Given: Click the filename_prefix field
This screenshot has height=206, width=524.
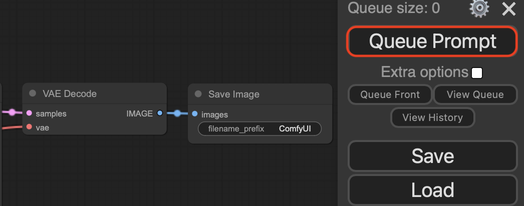Looking at the screenshot, I should point(259,129).
